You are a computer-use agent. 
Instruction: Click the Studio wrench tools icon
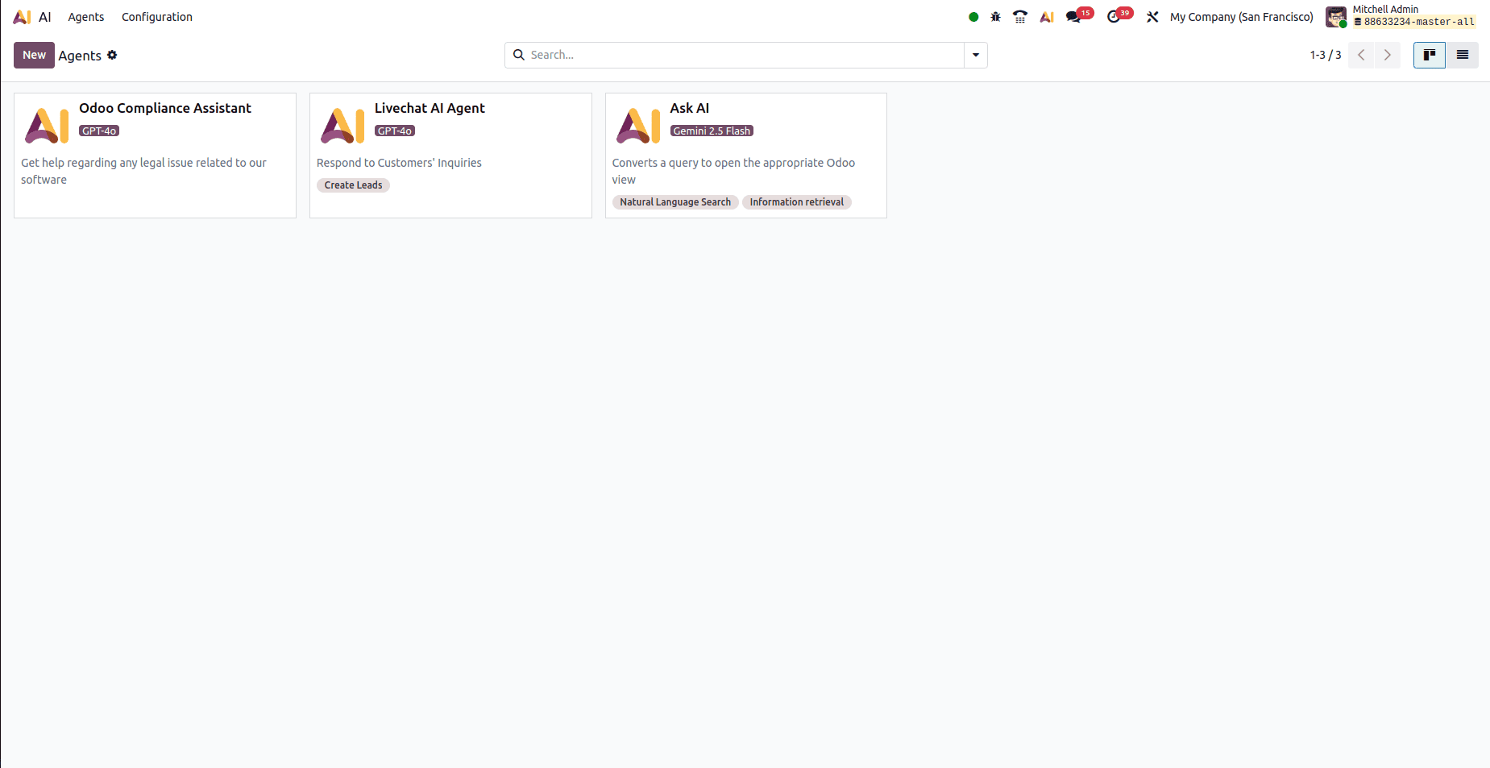click(x=1152, y=17)
